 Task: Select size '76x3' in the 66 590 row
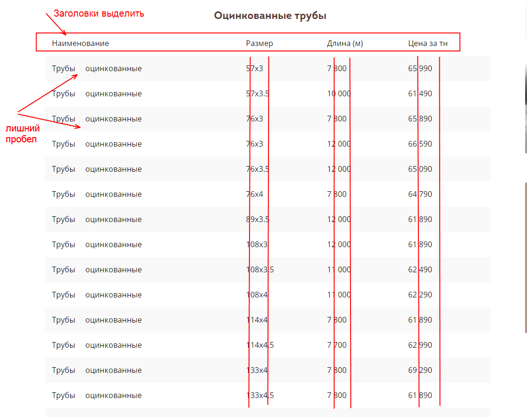[x=254, y=144]
